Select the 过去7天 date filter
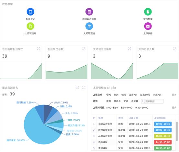Screen dimensions: 179x152 [x=133, y=95]
